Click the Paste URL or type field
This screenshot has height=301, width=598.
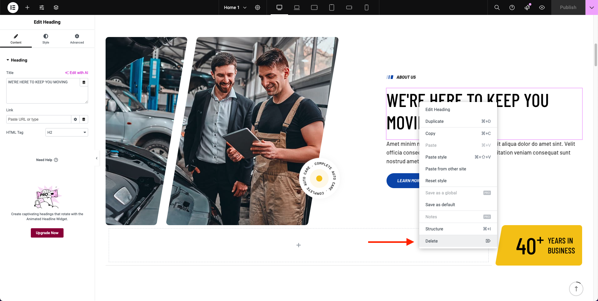tap(39, 119)
